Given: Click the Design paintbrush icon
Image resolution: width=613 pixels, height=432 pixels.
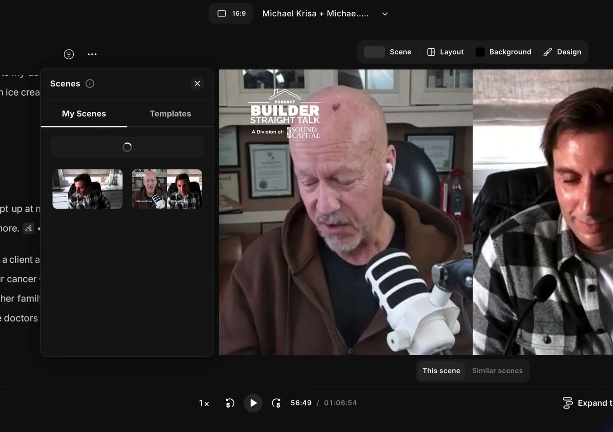Looking at the screenshot, I should pyautogui.click(x=548, y=52).
